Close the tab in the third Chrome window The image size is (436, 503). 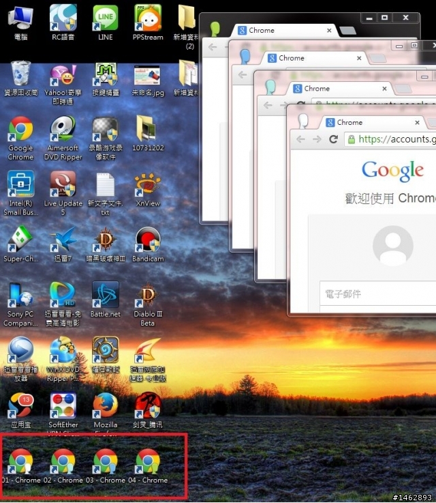pyautogui.click(x=384, y=89)
